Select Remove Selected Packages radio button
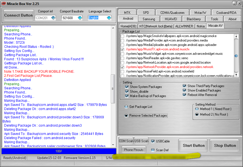This screenshot has height=167, width=243. (126, 116)
